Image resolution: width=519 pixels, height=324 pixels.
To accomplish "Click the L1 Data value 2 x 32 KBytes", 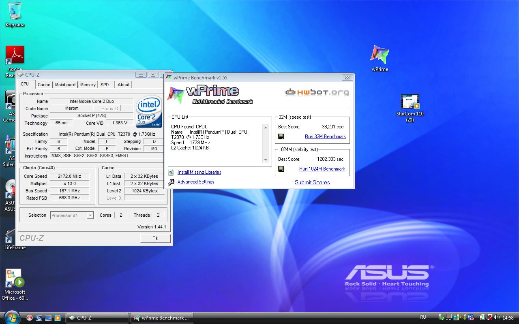I will point(144,176).
